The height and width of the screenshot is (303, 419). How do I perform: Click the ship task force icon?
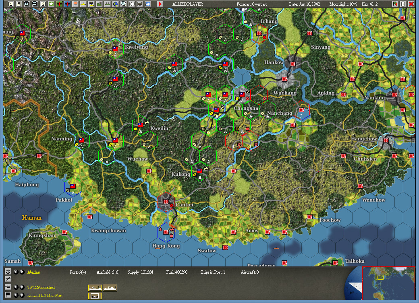[8, 287]
